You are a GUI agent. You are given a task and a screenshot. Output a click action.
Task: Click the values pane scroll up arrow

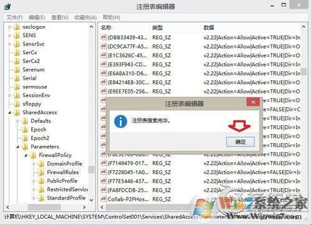(x=303, y=27)
